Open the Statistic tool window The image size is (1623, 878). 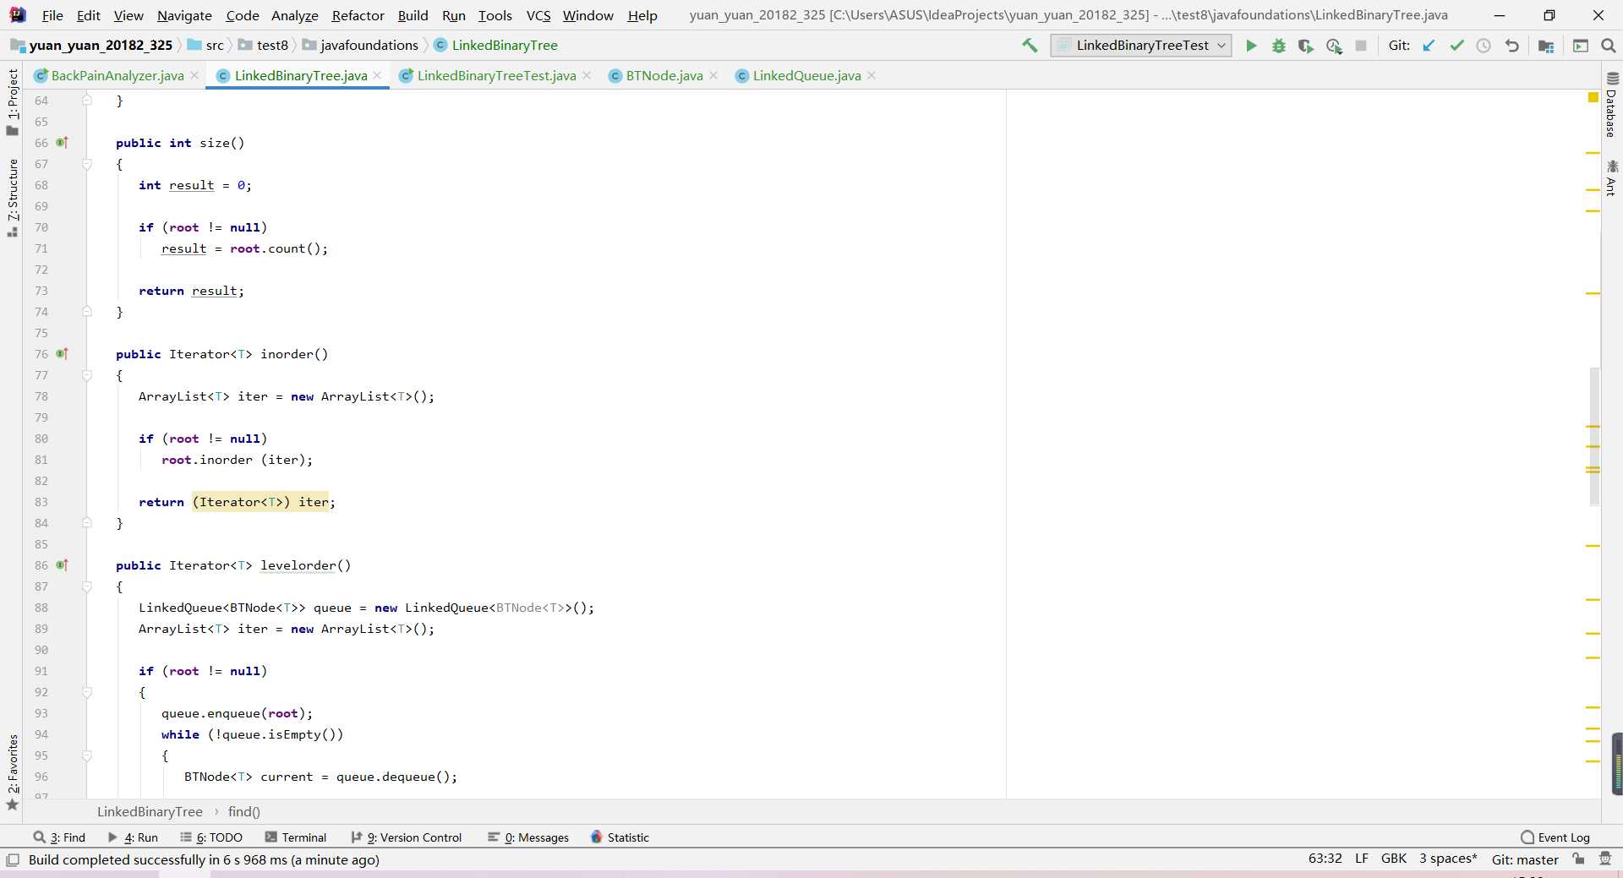pyautogui.click(x=620, y=837)
